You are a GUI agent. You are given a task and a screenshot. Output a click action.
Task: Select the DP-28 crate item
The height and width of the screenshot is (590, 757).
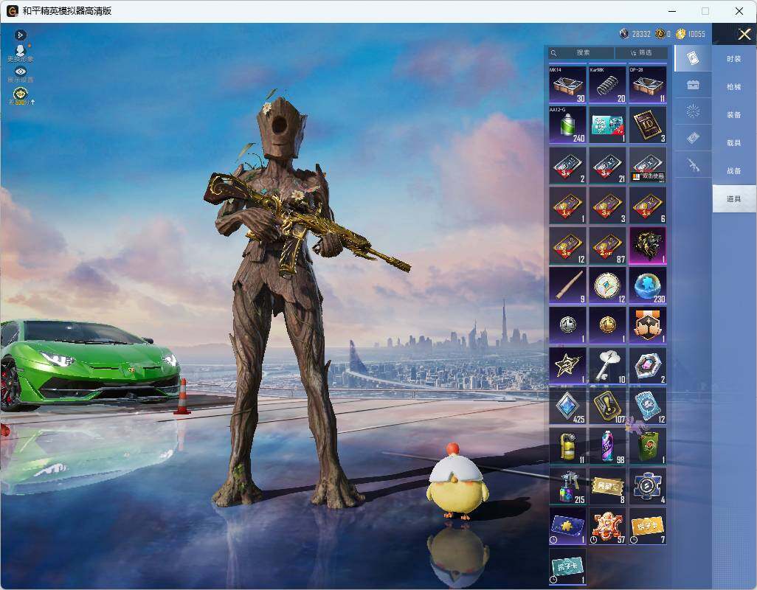tap(648, 85)
